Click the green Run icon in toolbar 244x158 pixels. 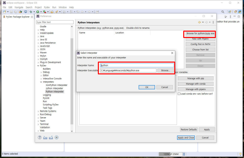point(38,12)
